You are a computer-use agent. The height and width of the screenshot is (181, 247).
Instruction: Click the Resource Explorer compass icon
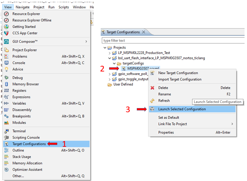(x=7, y=14)
